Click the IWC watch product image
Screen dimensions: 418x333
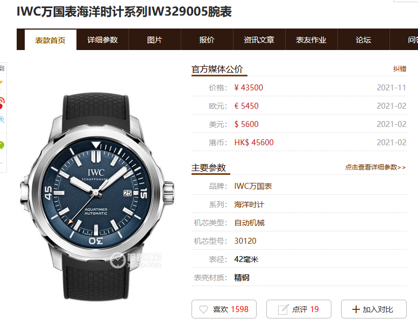click(97, 197)
